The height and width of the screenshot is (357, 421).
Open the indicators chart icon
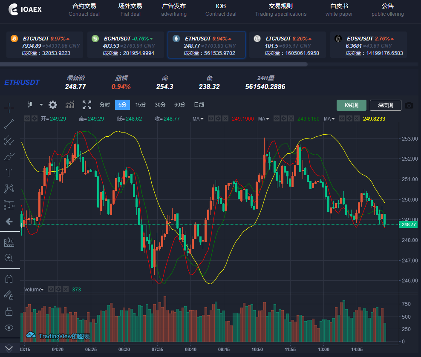(x=70, y=105)
